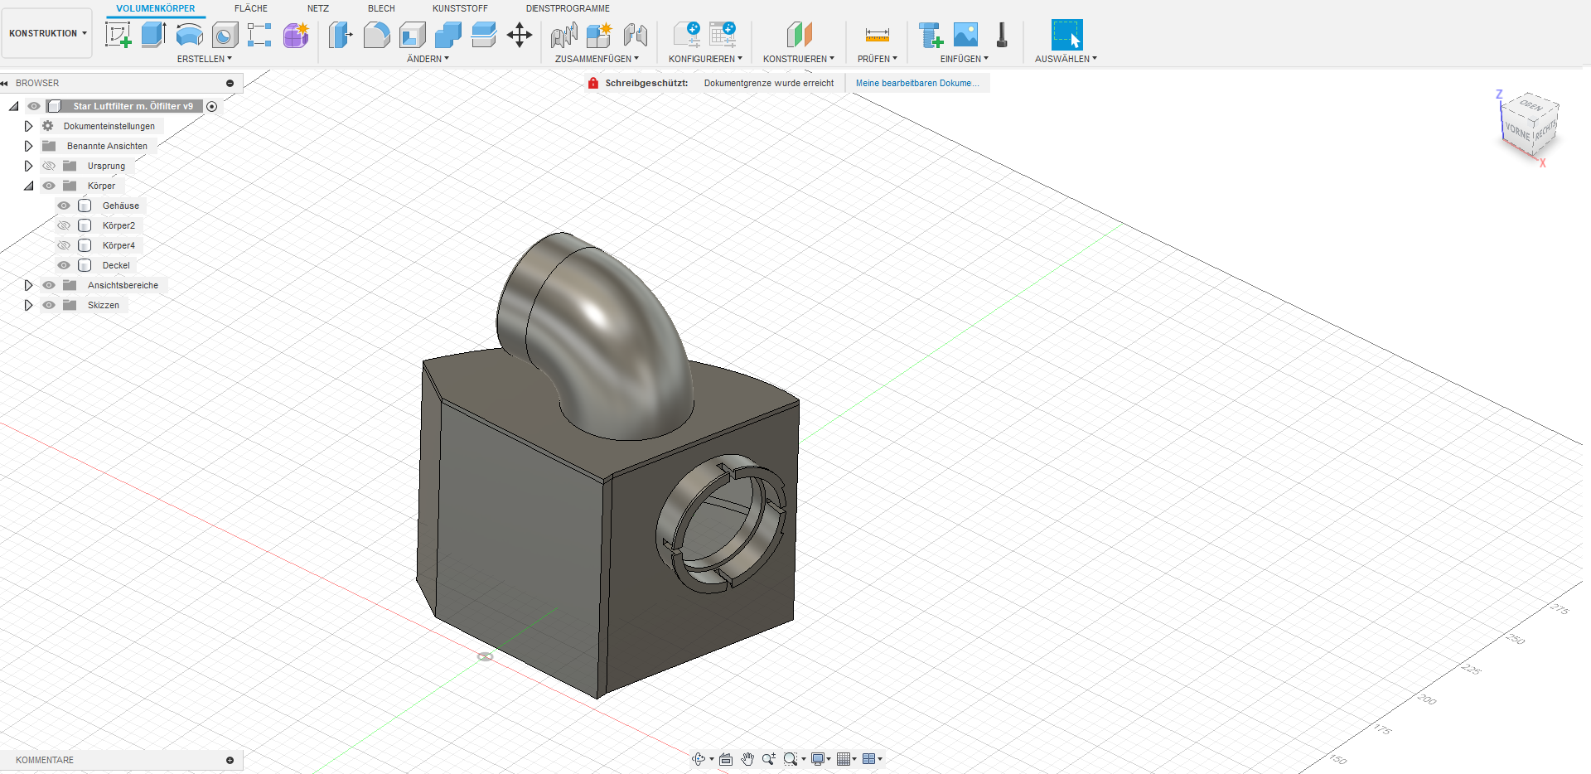This screenshot has width=1591, height=774.
Task: Switch to the FLÄCHE tab
Action: (250, 8)
